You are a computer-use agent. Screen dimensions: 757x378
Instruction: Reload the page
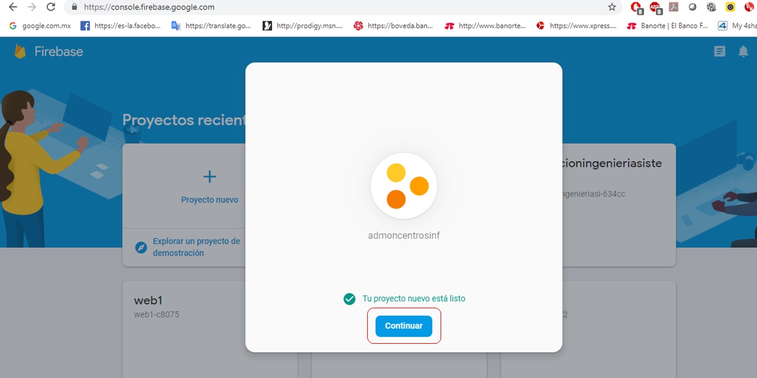(51, 7)
